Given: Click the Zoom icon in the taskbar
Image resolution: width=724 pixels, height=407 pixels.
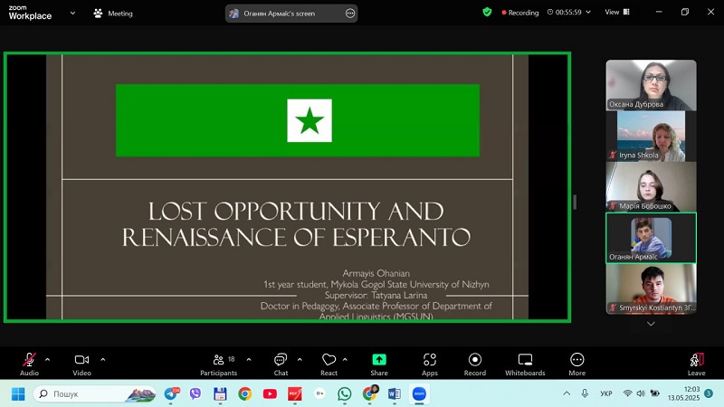Looking at the screenshot, I should pyautogui.click(x=419, y=393).
